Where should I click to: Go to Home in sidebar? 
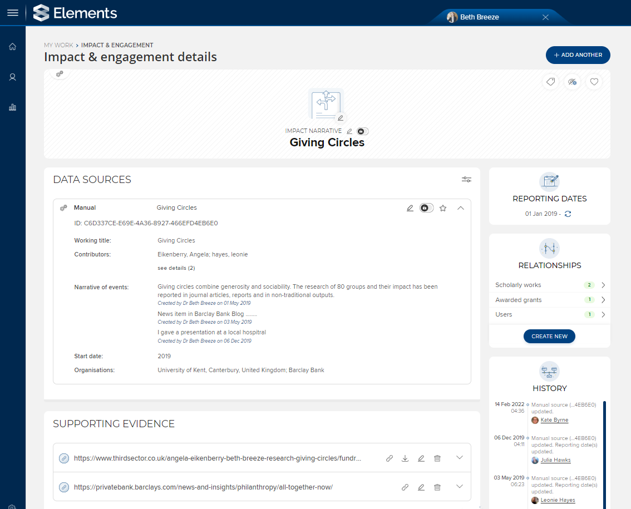tap(12, 47)
